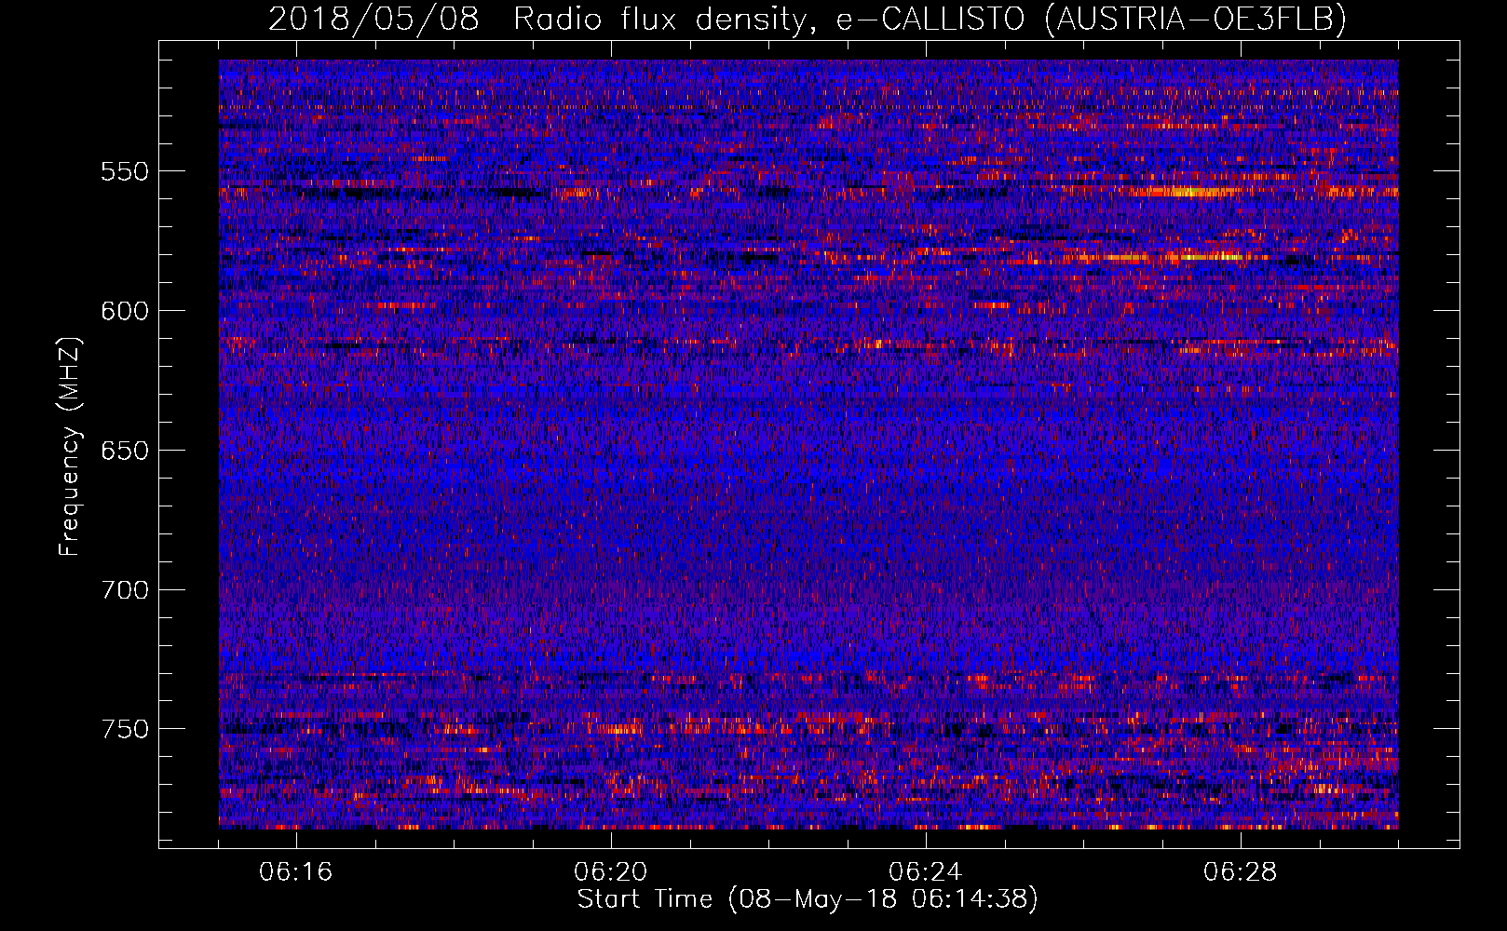Click the 06:28 time tick label
Viewport: 1507px width, 931px height.
coord(1241,872)
